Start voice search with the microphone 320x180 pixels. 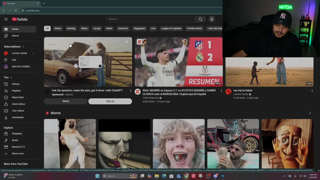click(x=212, y=19)
